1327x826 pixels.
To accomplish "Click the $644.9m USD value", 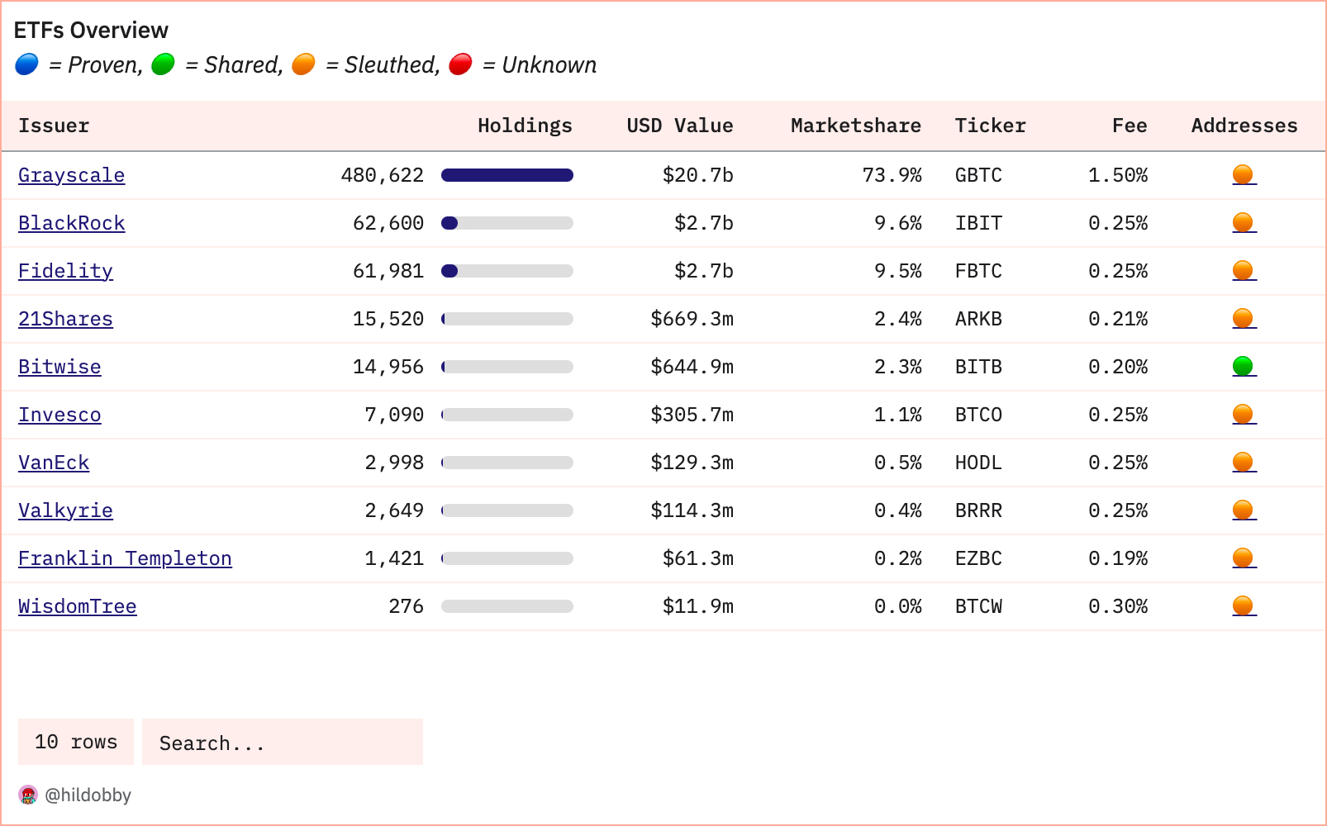I will [x=692, y=367].
